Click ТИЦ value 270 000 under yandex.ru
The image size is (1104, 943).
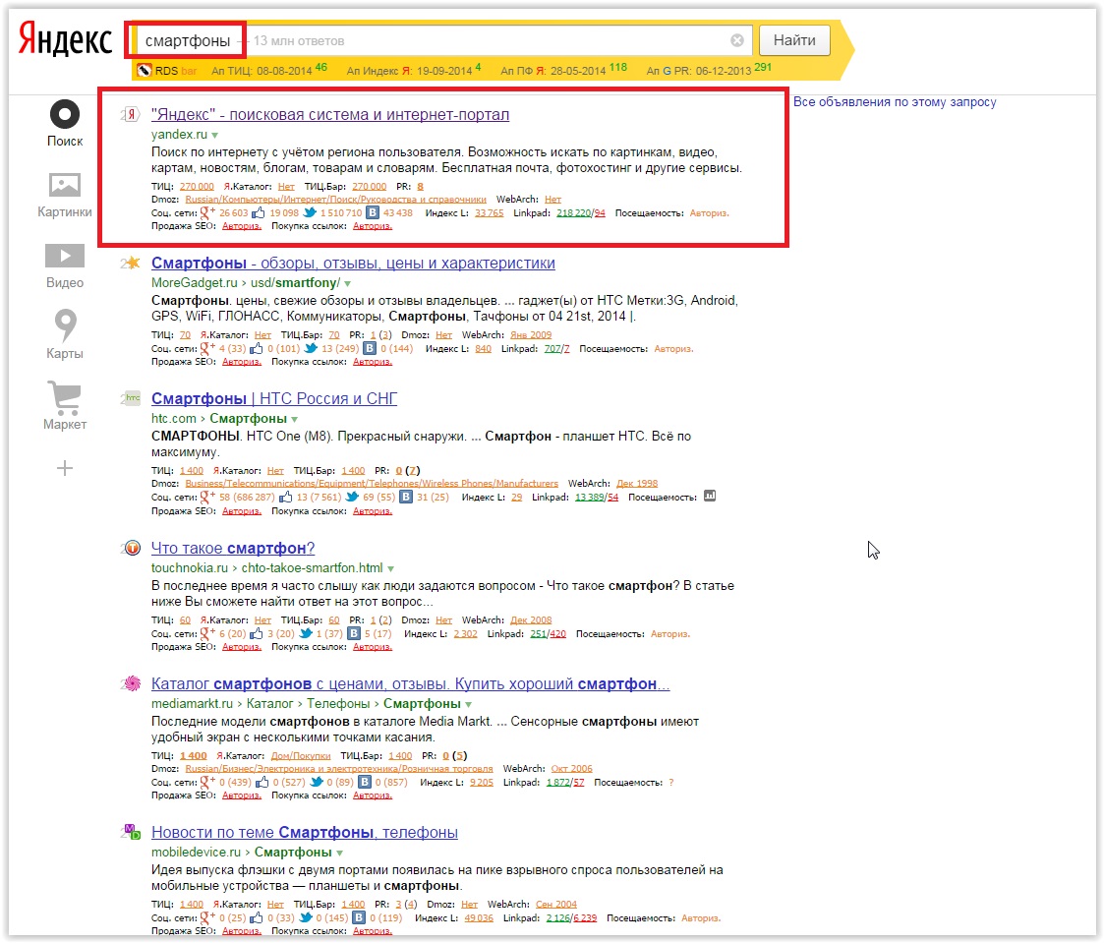coord(197,187)
